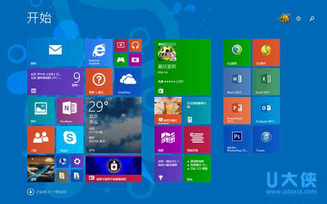Open the red Reading List tile

pyautogui.click(x=197, y=140)
